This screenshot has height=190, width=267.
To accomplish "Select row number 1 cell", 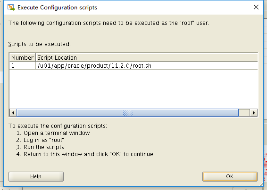I will click(22, 66).
